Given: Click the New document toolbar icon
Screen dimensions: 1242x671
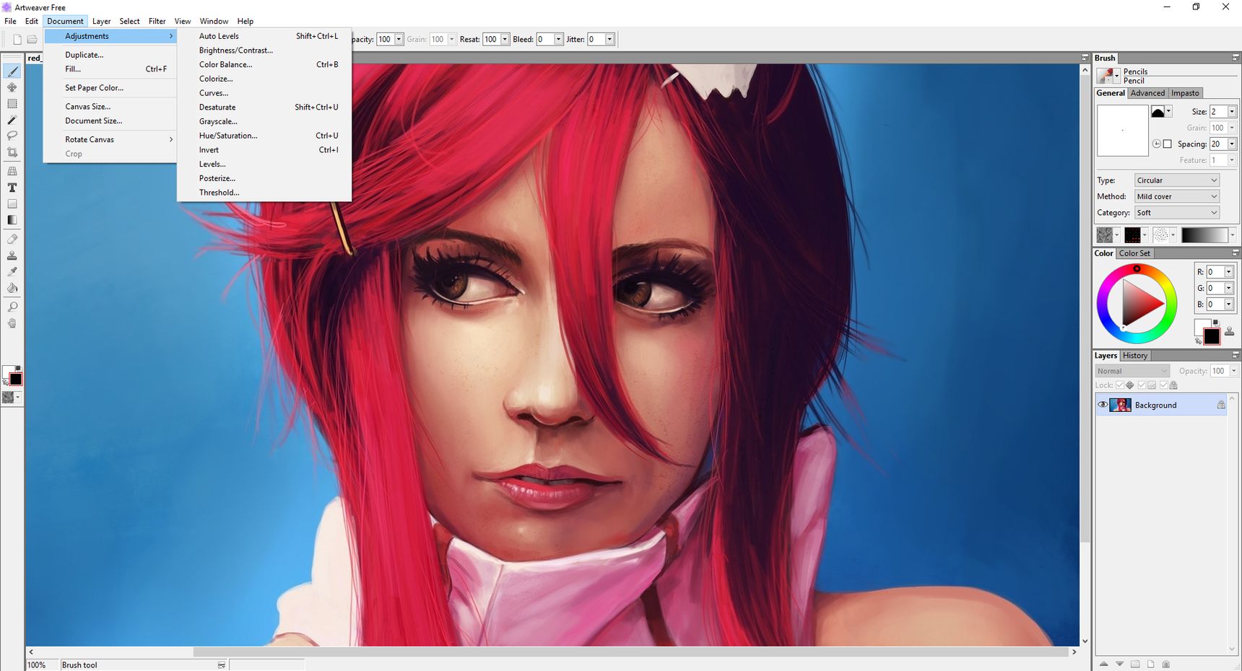Looking at the screenshot, I should pyautogui.click(x=17, y=40).
